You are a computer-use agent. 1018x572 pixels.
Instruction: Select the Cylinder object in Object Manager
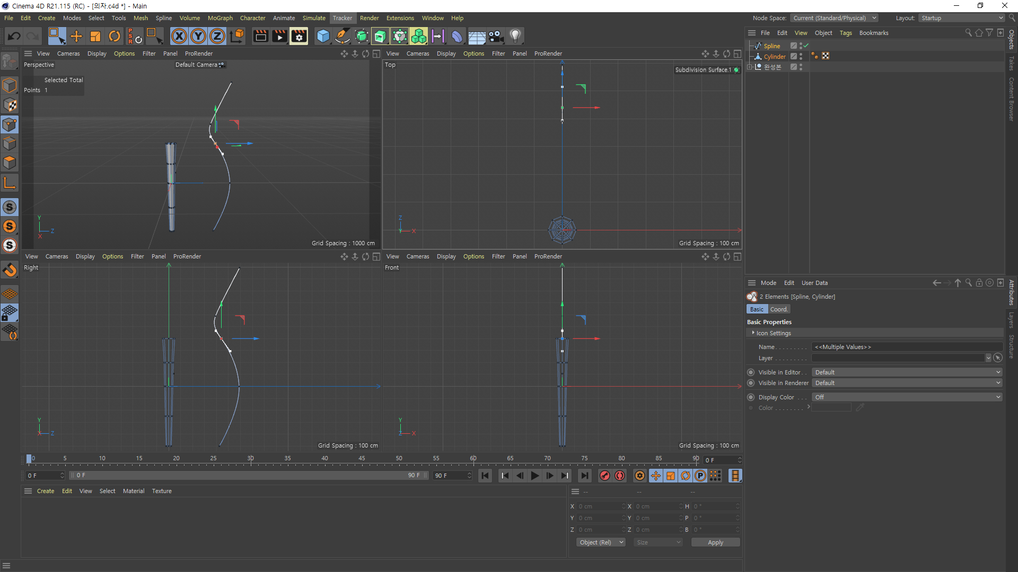click(x=774, y=57)
